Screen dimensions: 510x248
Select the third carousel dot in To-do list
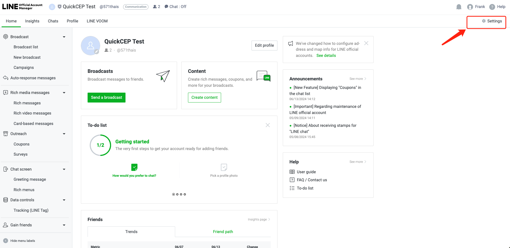(x=181, y=194)
